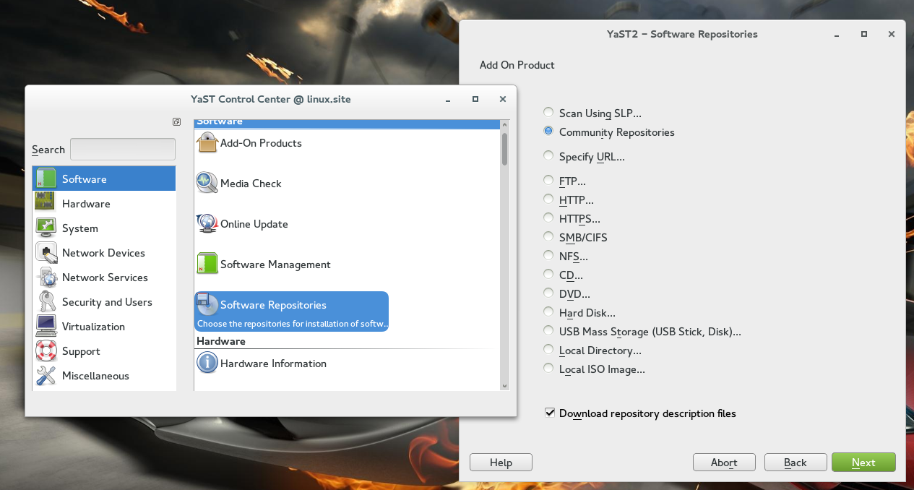Image resolution: width=914 pixels, height=490 pixels.
Task: Click the Software Management label
Action: [275, 265]
